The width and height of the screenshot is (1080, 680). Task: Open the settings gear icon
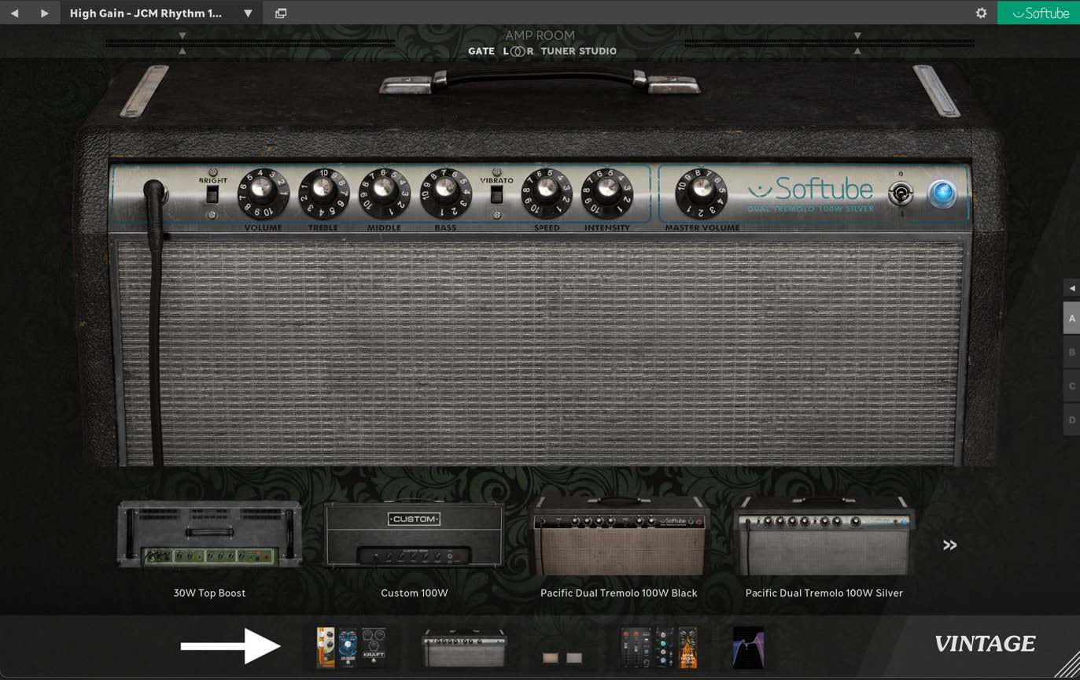(981, 13)
